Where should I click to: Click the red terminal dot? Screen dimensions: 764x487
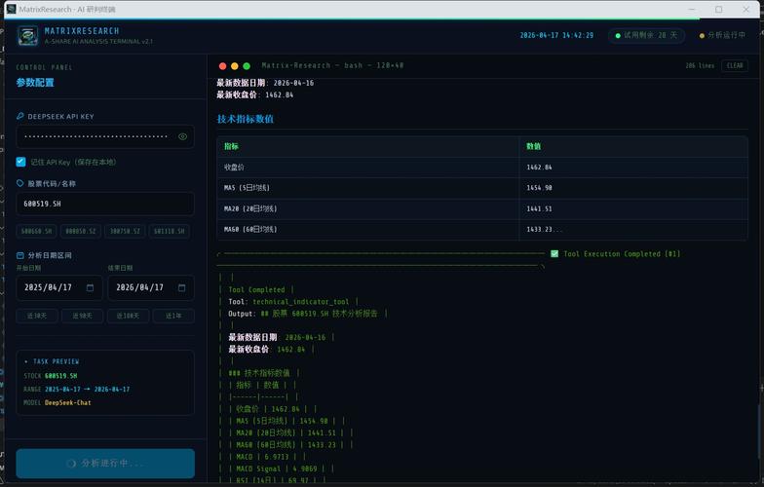[222, 65]
